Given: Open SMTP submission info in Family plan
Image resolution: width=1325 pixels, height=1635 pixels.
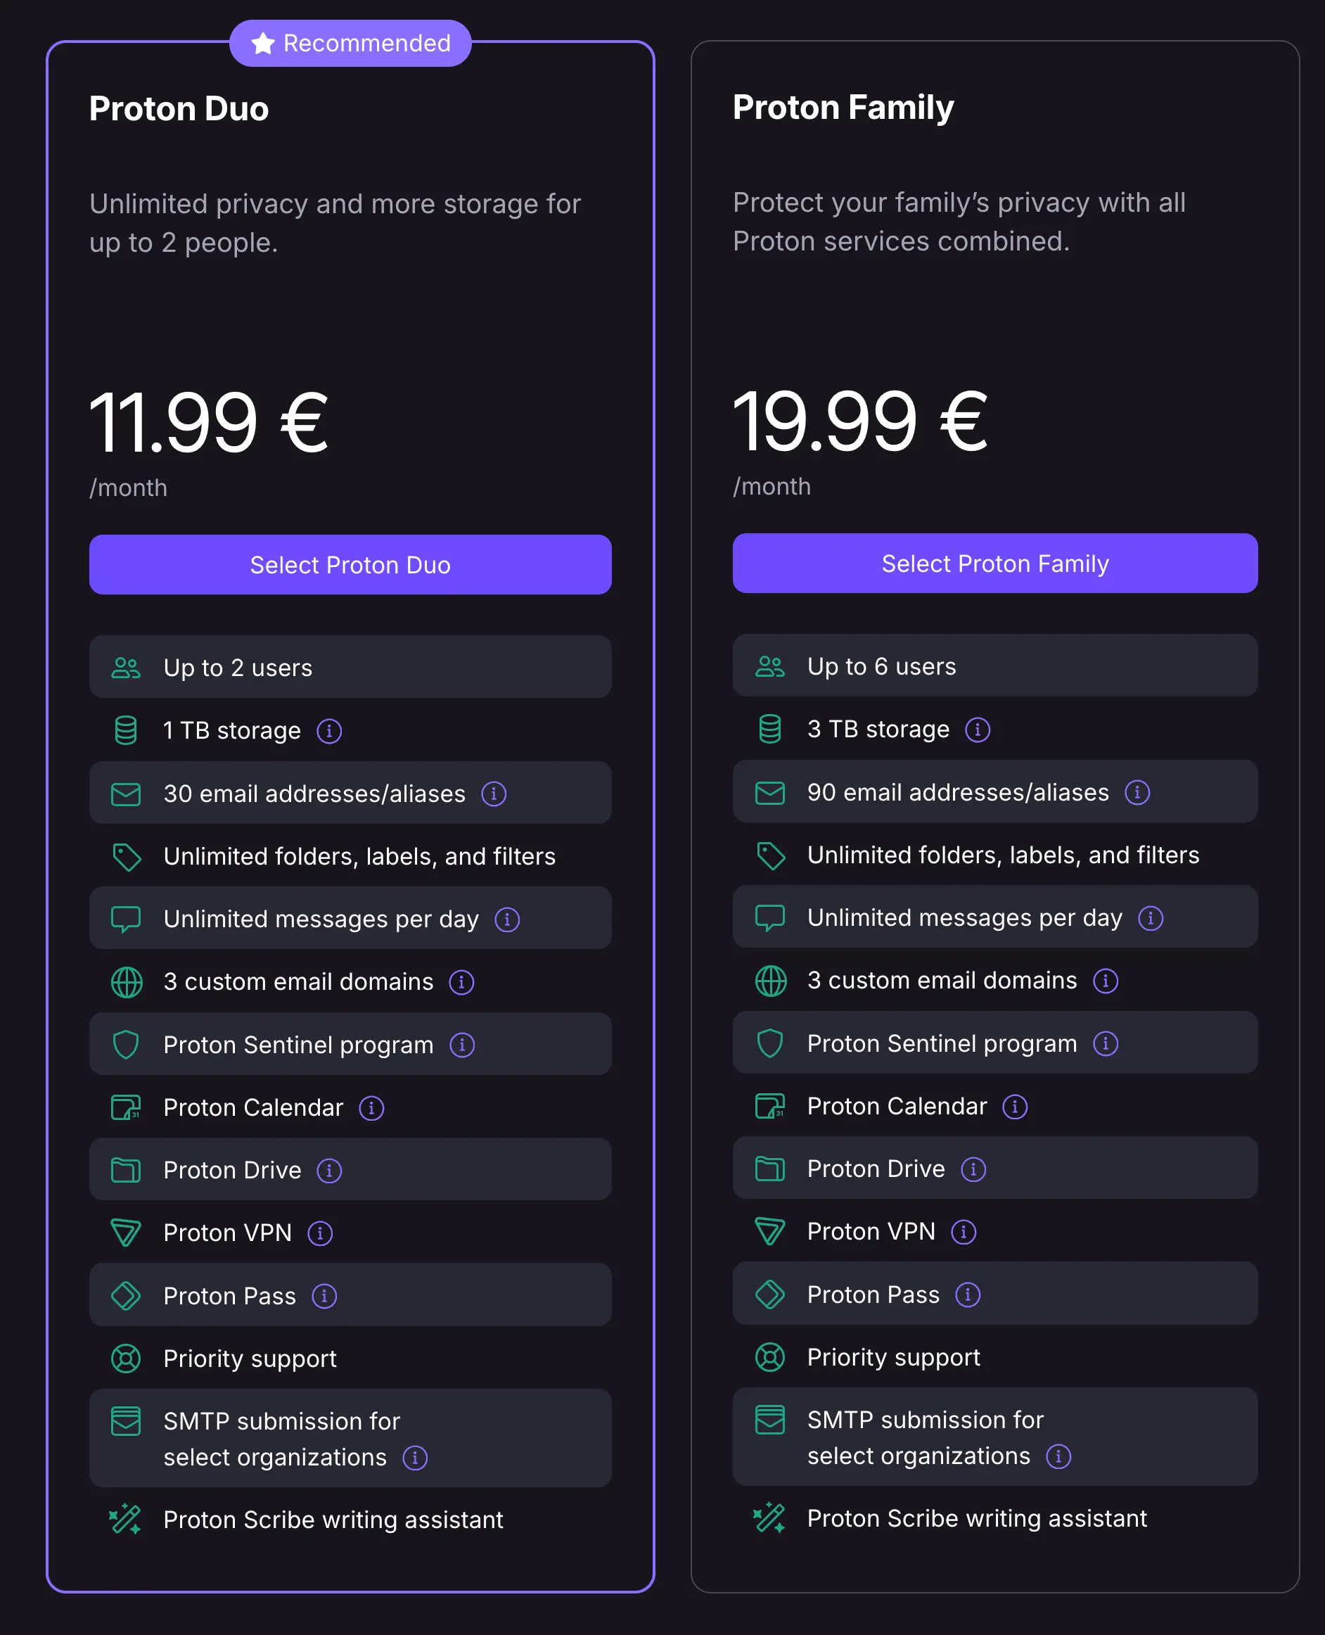Looking at the screenshot, I should (1058, 1456).
